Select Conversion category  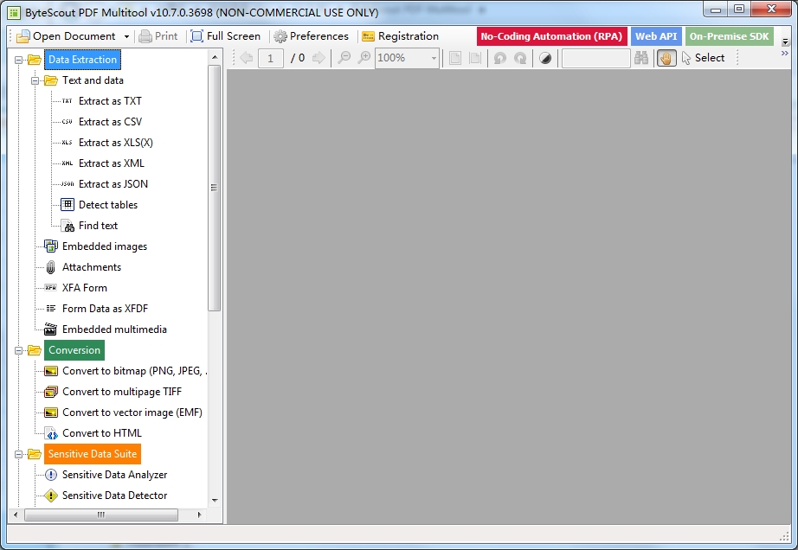coord(74,350)
